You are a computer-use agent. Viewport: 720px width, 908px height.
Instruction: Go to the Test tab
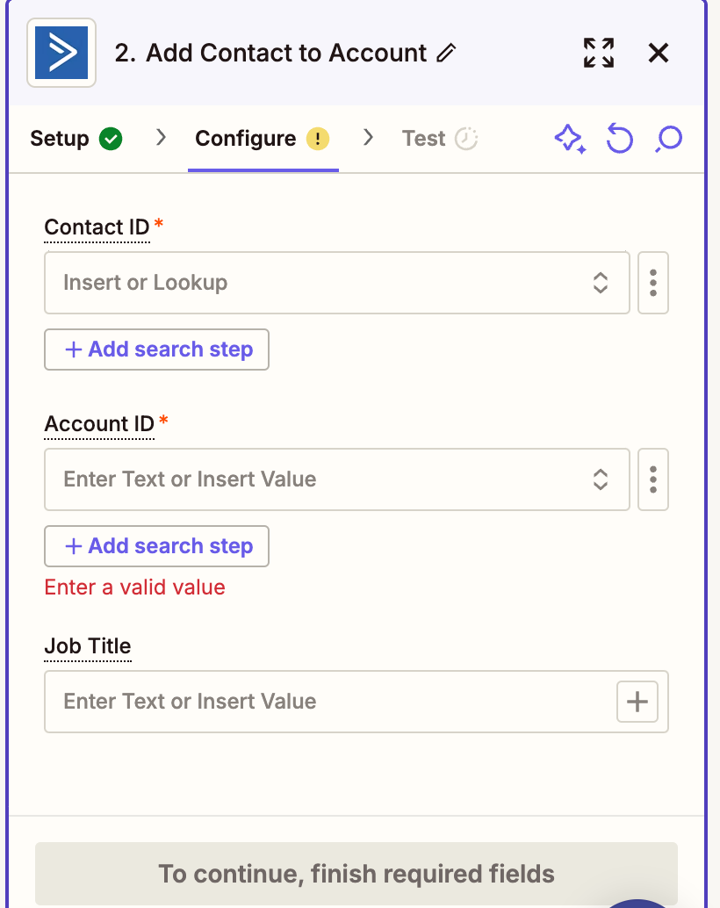click(x=440, y=139)
